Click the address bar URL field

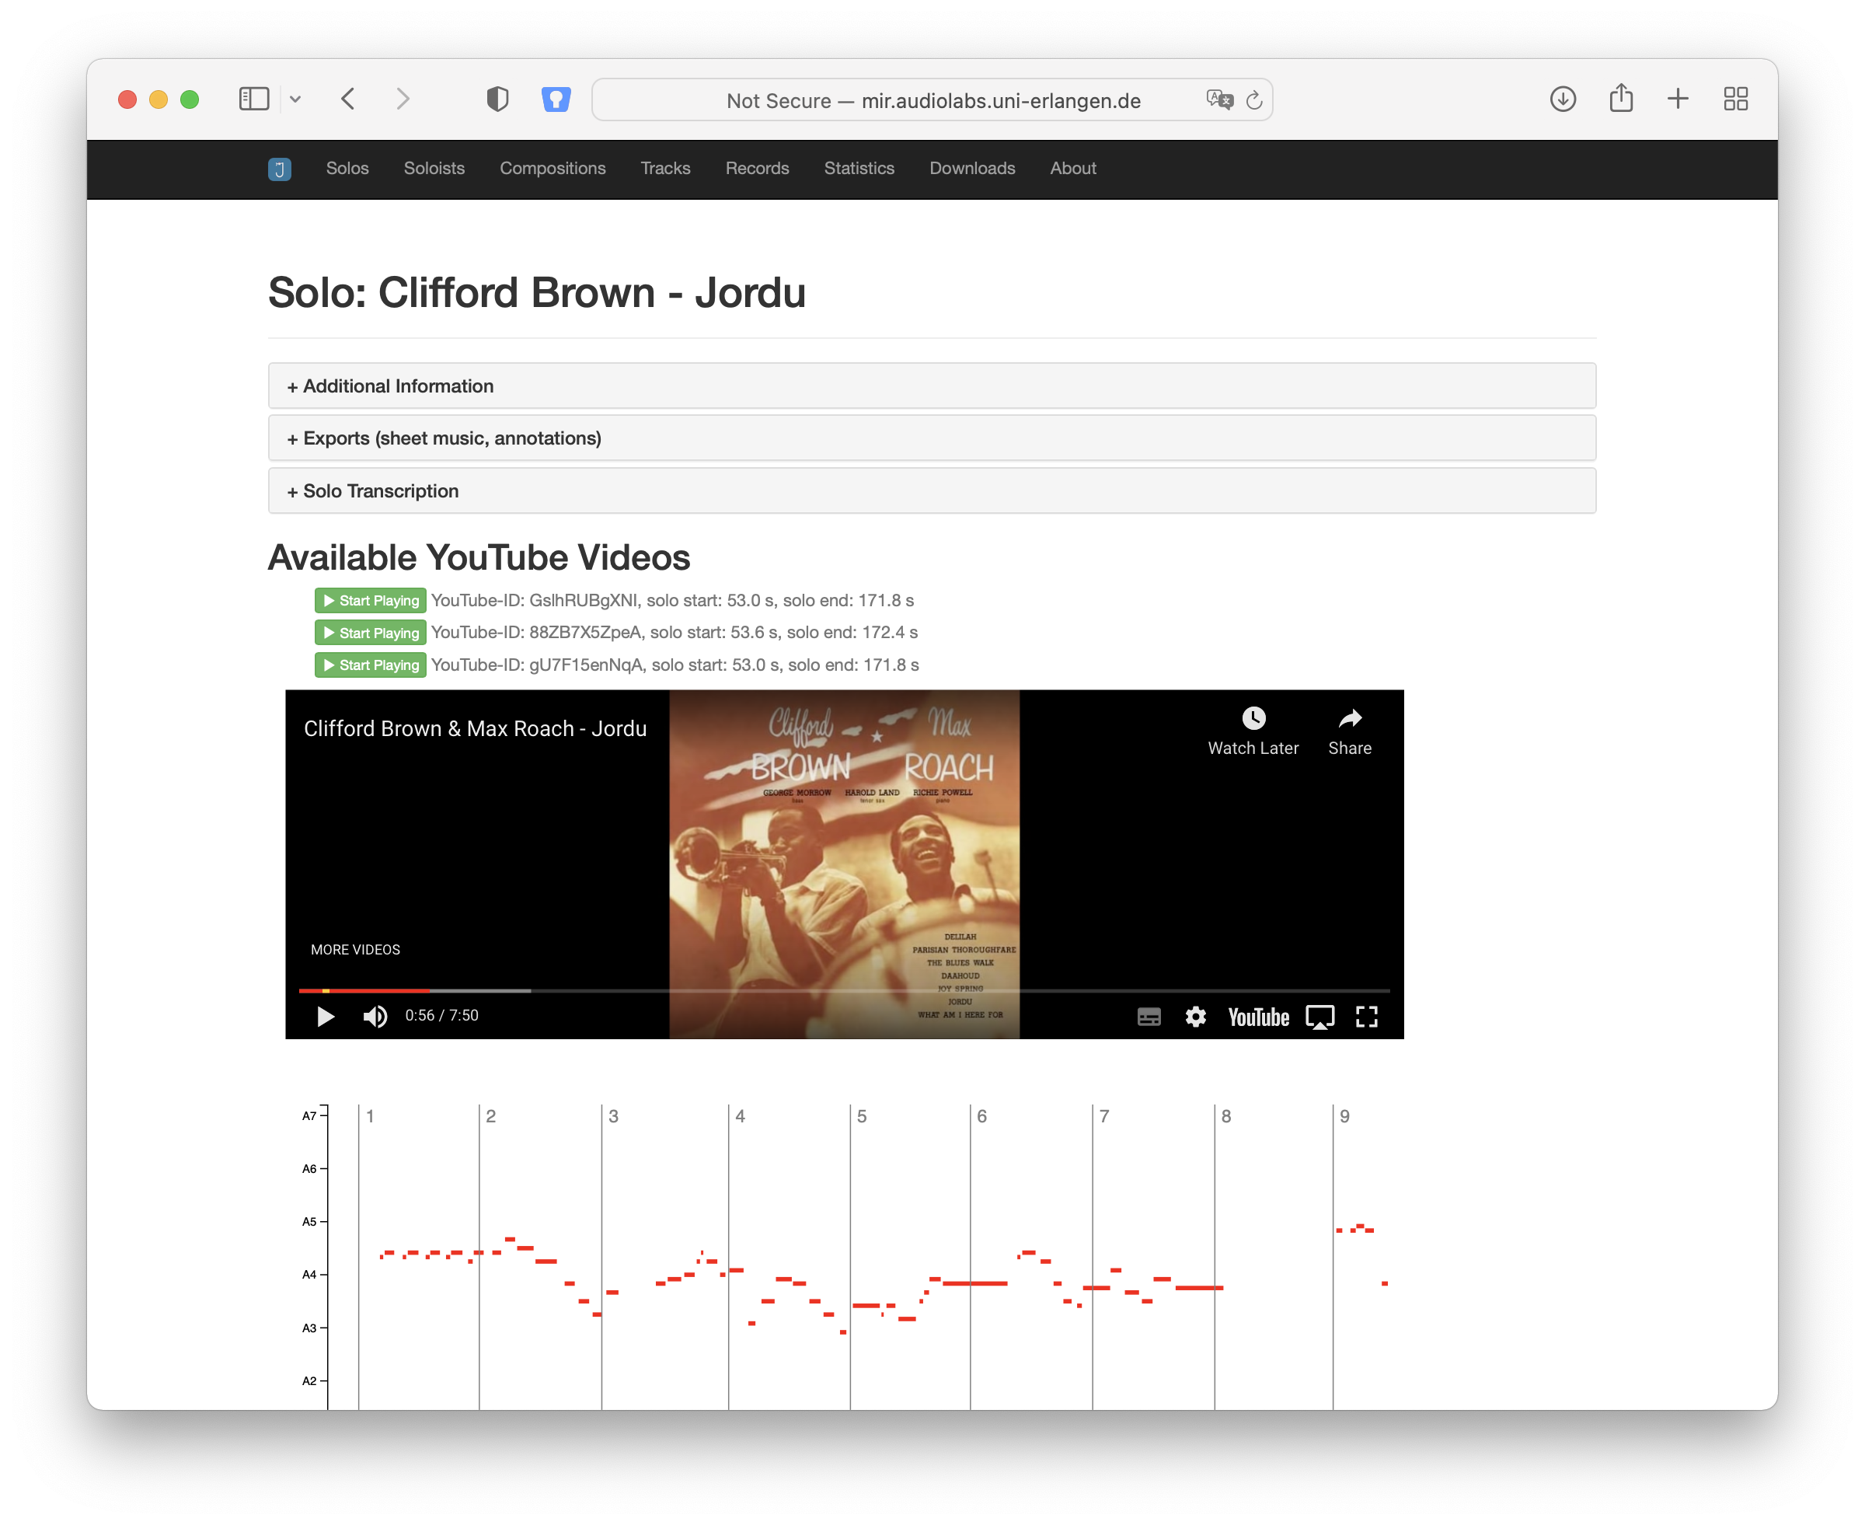(x=932, y=100)
